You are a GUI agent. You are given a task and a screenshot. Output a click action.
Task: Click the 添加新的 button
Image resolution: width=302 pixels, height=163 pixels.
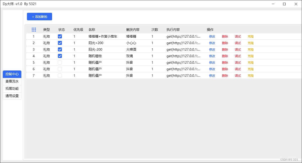pos(40,17)
